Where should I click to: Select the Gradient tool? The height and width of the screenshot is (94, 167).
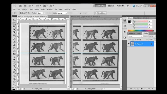[x=14, y=54]
